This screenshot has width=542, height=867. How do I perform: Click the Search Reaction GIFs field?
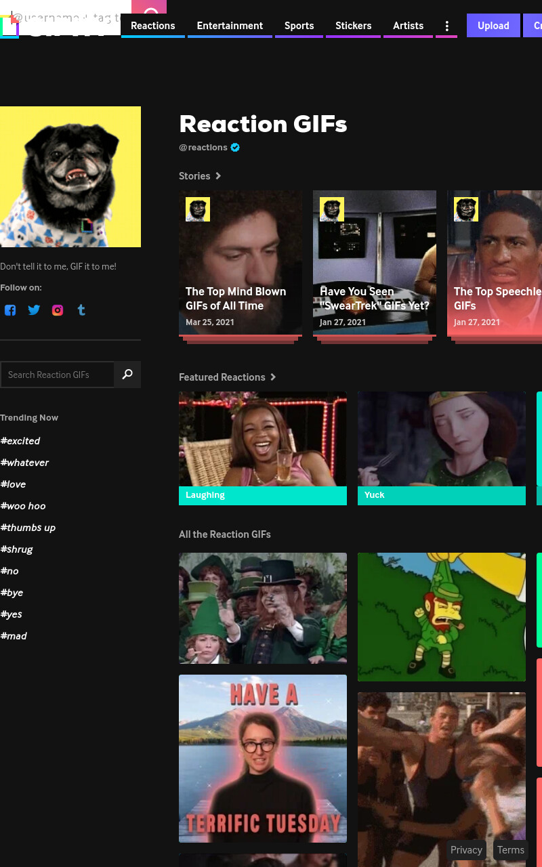point(58,375)
